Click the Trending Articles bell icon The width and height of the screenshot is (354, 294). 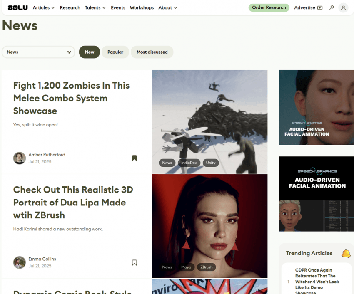(x=346, y=253)
